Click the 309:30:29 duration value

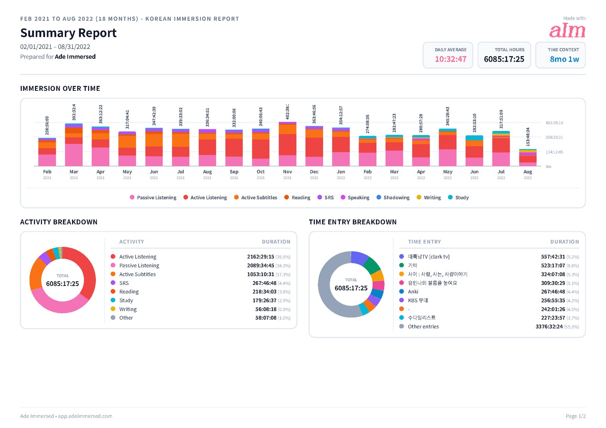553,283
